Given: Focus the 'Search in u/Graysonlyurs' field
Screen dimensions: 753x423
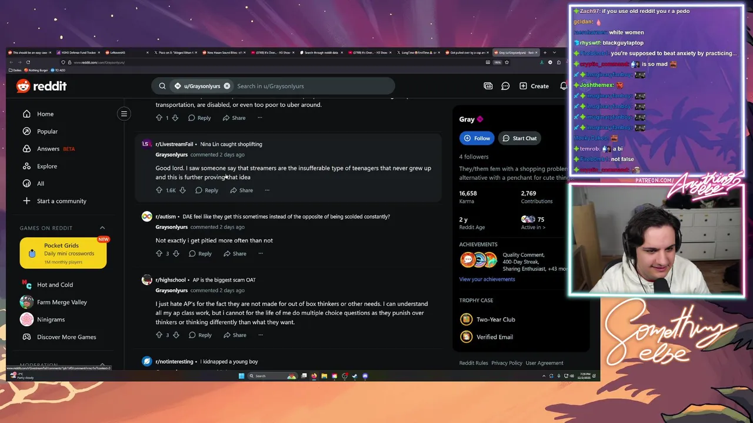Looking at the screenshot, I should click(312, 86).
